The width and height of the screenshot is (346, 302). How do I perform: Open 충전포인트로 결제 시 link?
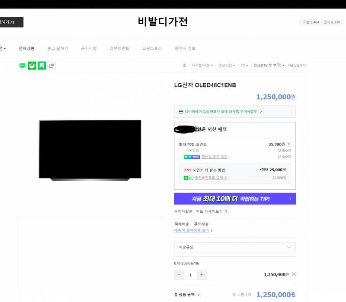[211, 178]
